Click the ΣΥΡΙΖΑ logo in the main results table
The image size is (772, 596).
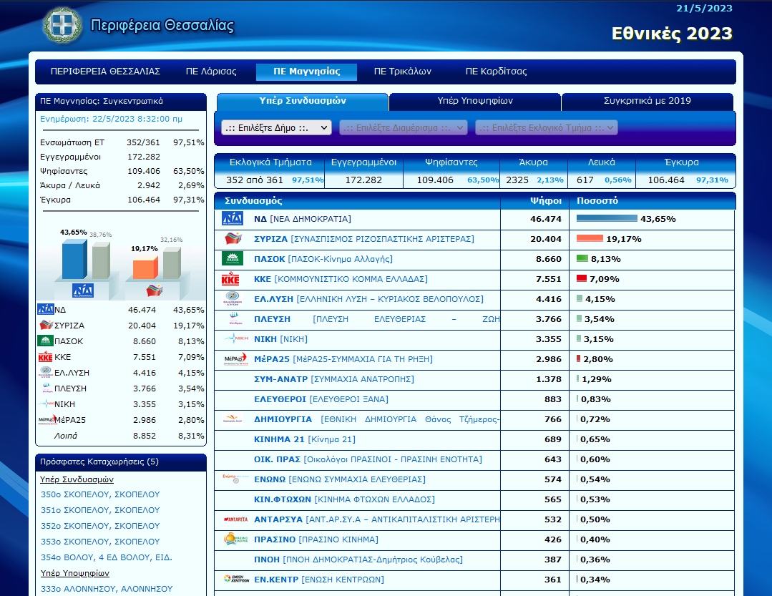click(x=233, y=239)
